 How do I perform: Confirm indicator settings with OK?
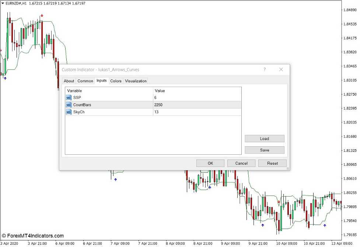pos(210,163)
